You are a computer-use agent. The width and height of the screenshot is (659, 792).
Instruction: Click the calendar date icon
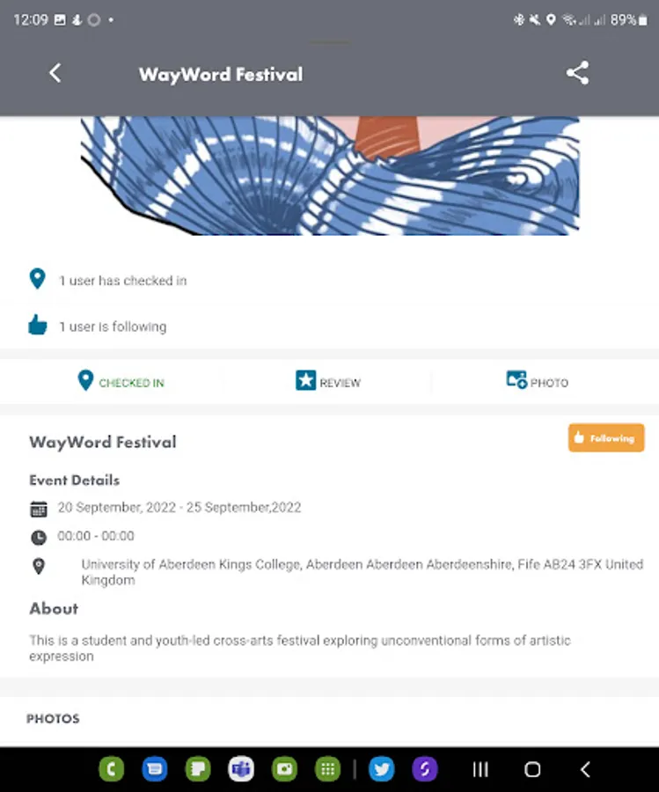[39, 509]
